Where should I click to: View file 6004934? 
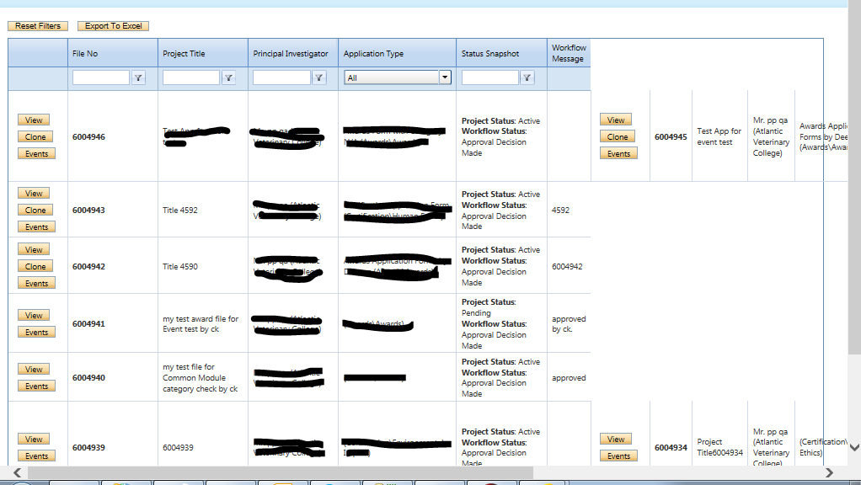pos(616,439)
